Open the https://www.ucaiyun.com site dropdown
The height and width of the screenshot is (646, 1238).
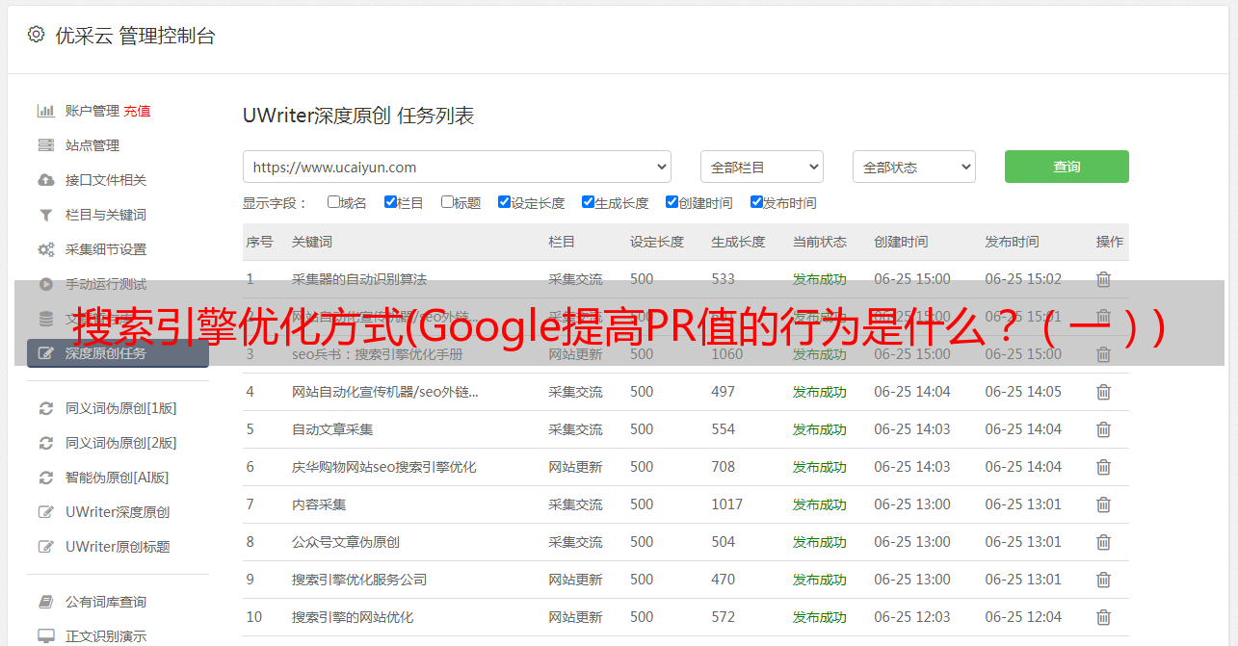[x=457, y=167]
